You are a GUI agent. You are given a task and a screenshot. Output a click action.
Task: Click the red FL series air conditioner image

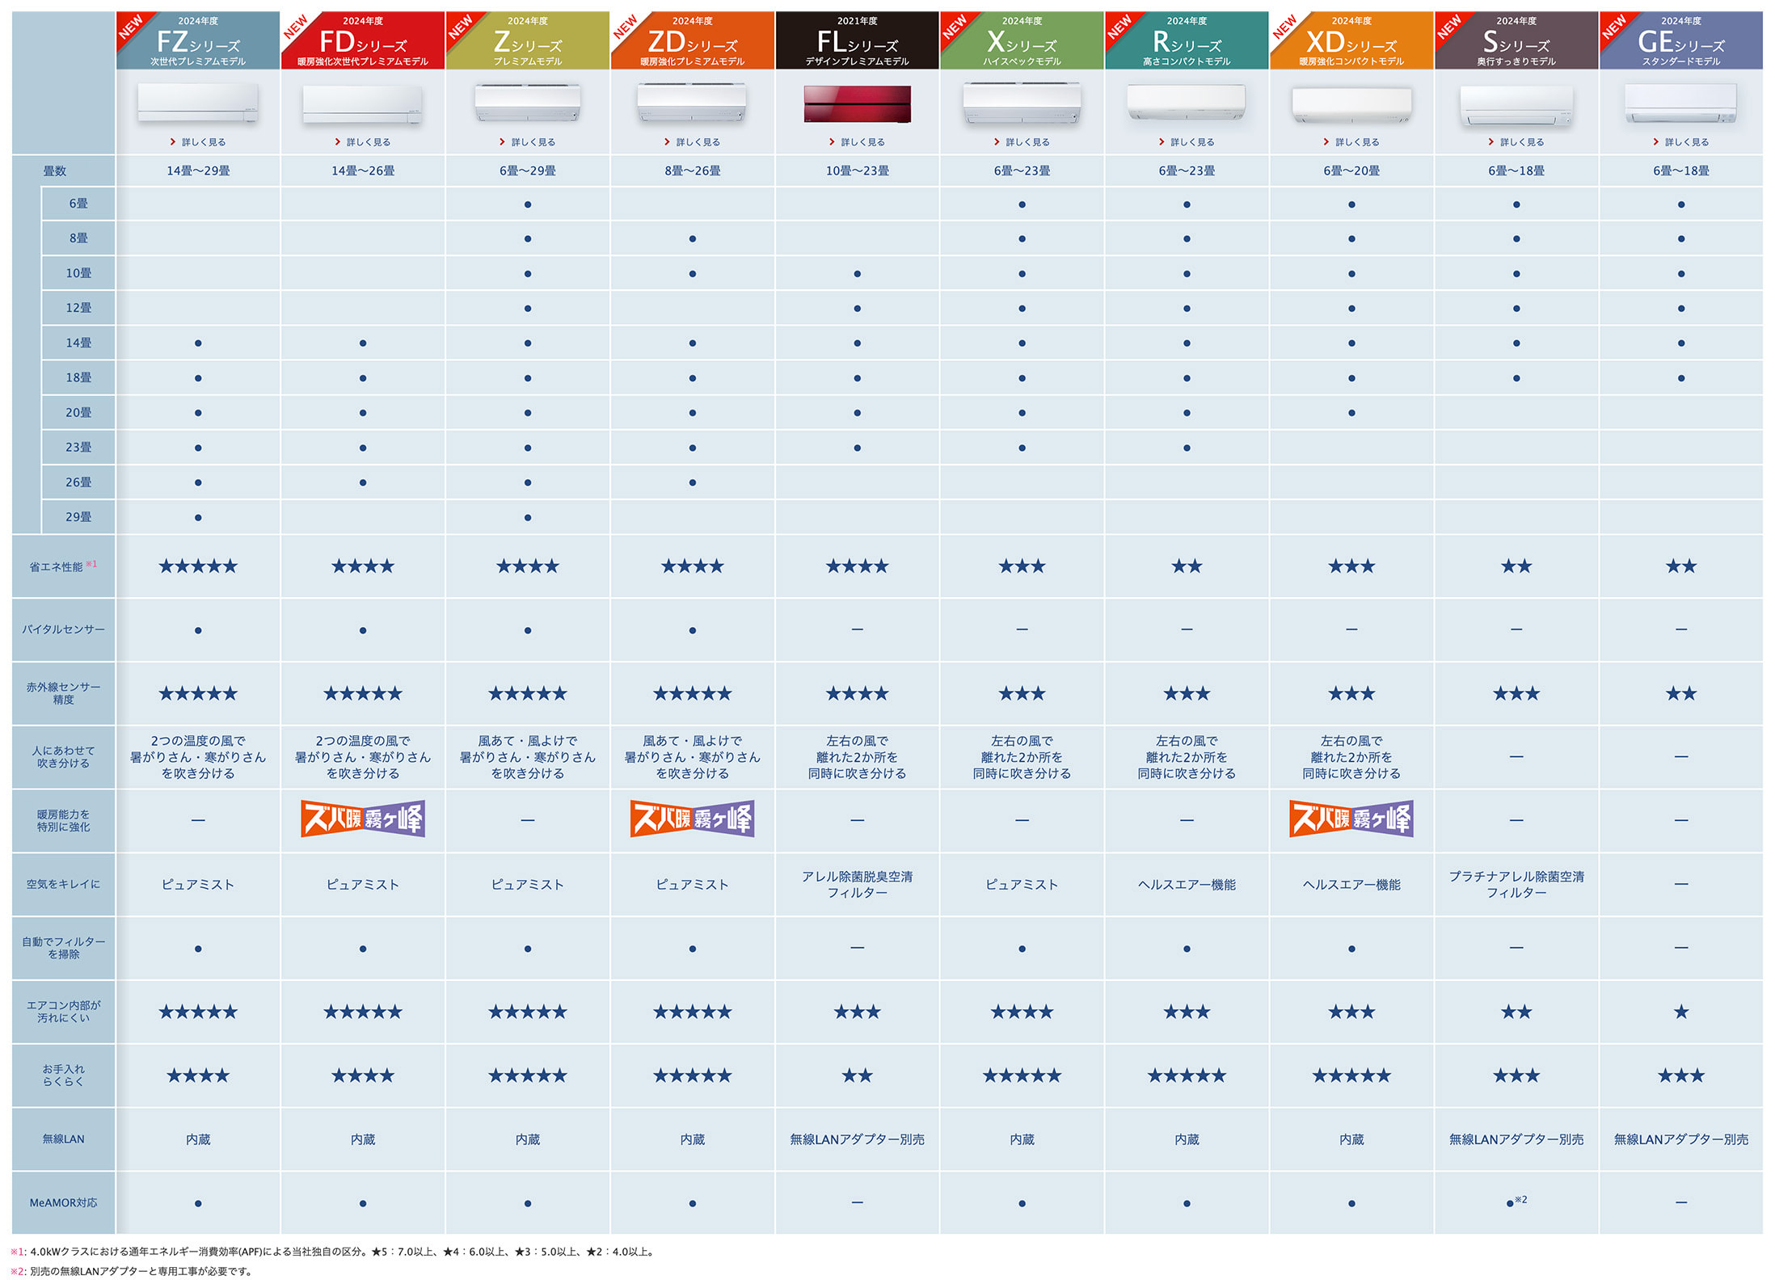coord(857,103)
